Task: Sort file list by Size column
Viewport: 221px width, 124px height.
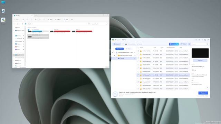Action: tap(155, 48)
